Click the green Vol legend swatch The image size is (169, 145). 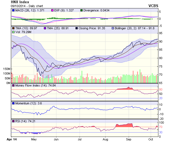pyautogui.click(x=13, y=32)
